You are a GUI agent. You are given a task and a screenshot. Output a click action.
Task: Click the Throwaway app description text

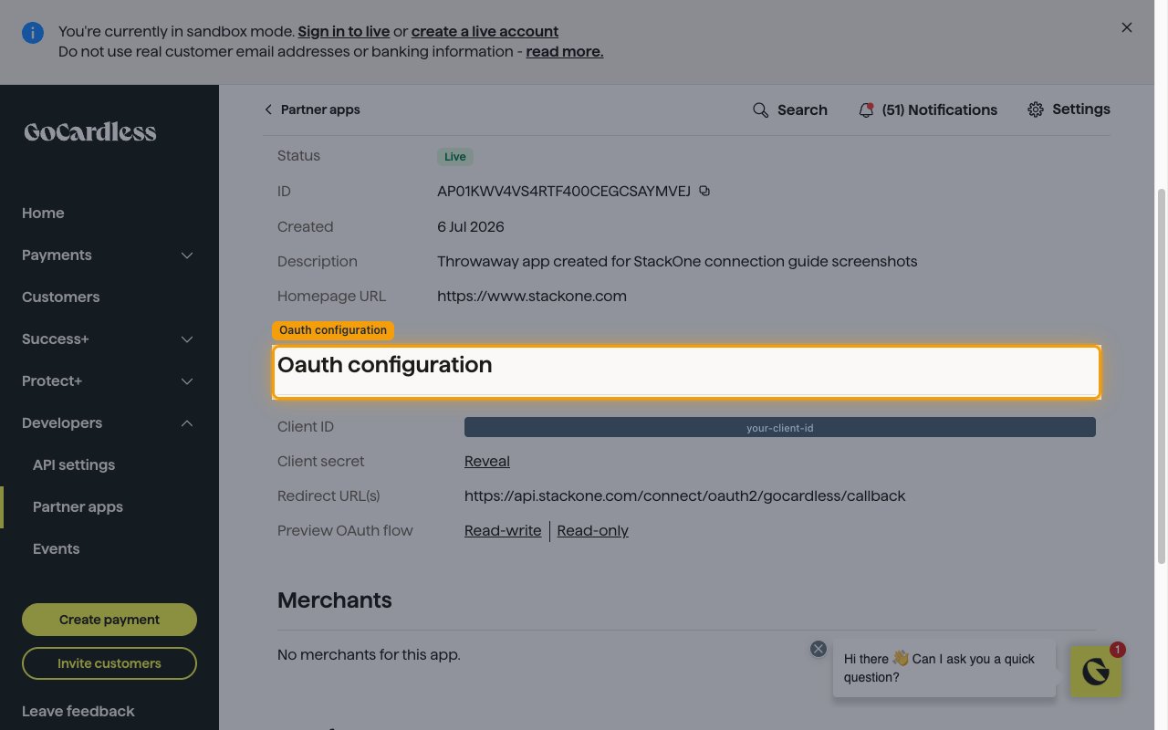[x=677, y=261]
